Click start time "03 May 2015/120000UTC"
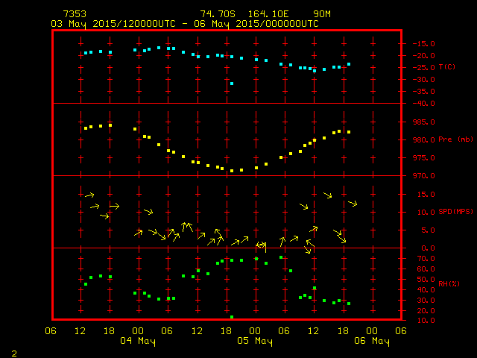 [113, 24]
